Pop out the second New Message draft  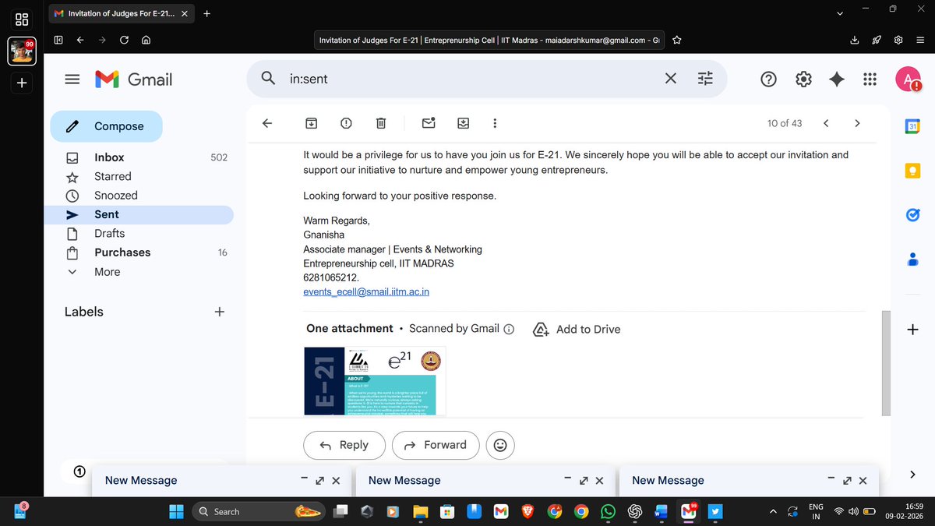coord(584,481)
